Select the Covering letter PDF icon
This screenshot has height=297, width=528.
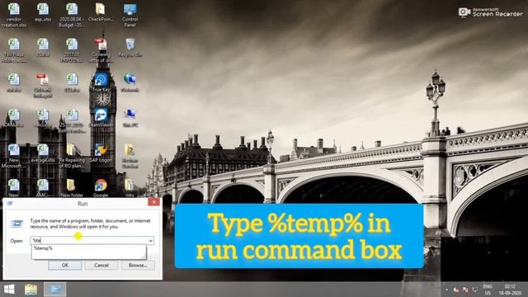[101, 50]
